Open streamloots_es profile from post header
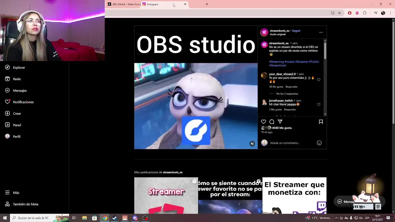 (x=280, y=31)
